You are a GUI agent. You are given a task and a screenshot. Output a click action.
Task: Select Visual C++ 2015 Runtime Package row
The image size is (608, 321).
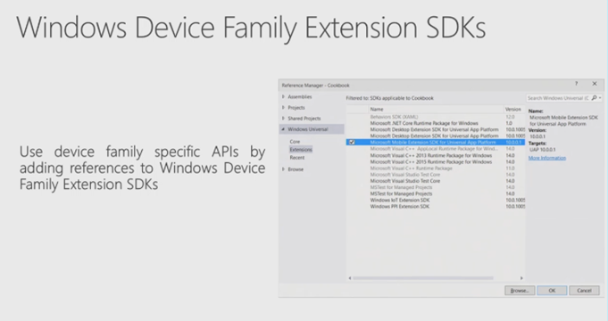coord(436,162)
